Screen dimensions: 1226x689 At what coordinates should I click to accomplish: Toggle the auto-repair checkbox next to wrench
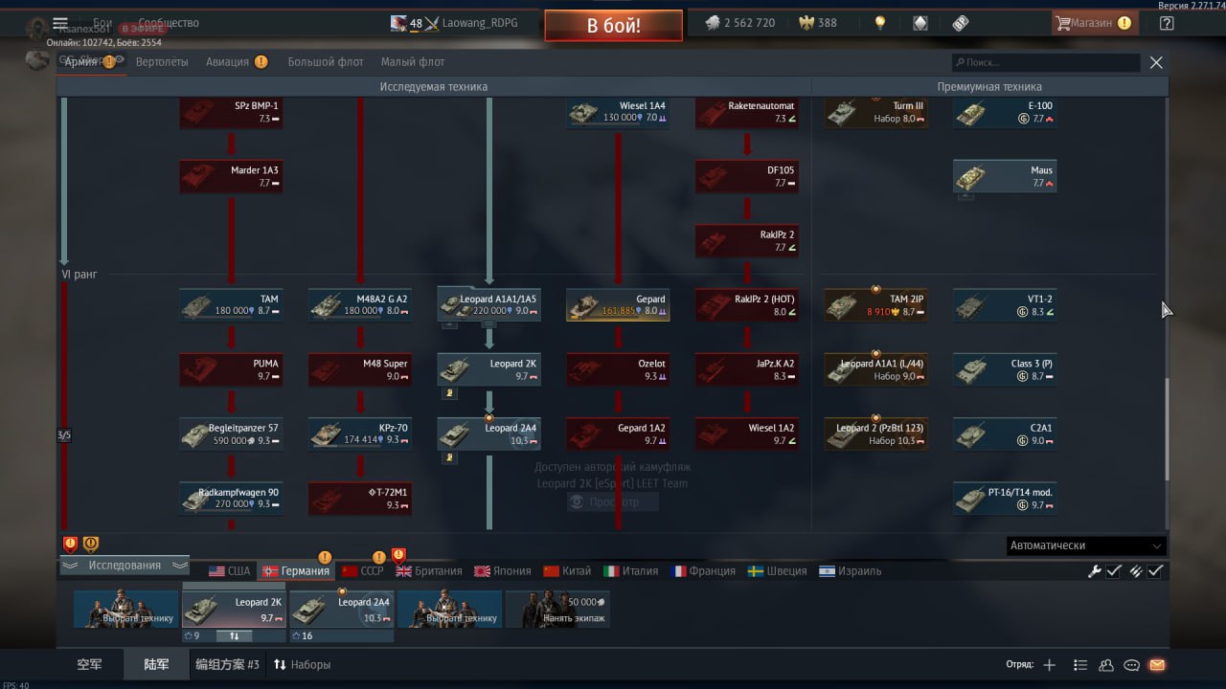click(x=1114, y=571)
